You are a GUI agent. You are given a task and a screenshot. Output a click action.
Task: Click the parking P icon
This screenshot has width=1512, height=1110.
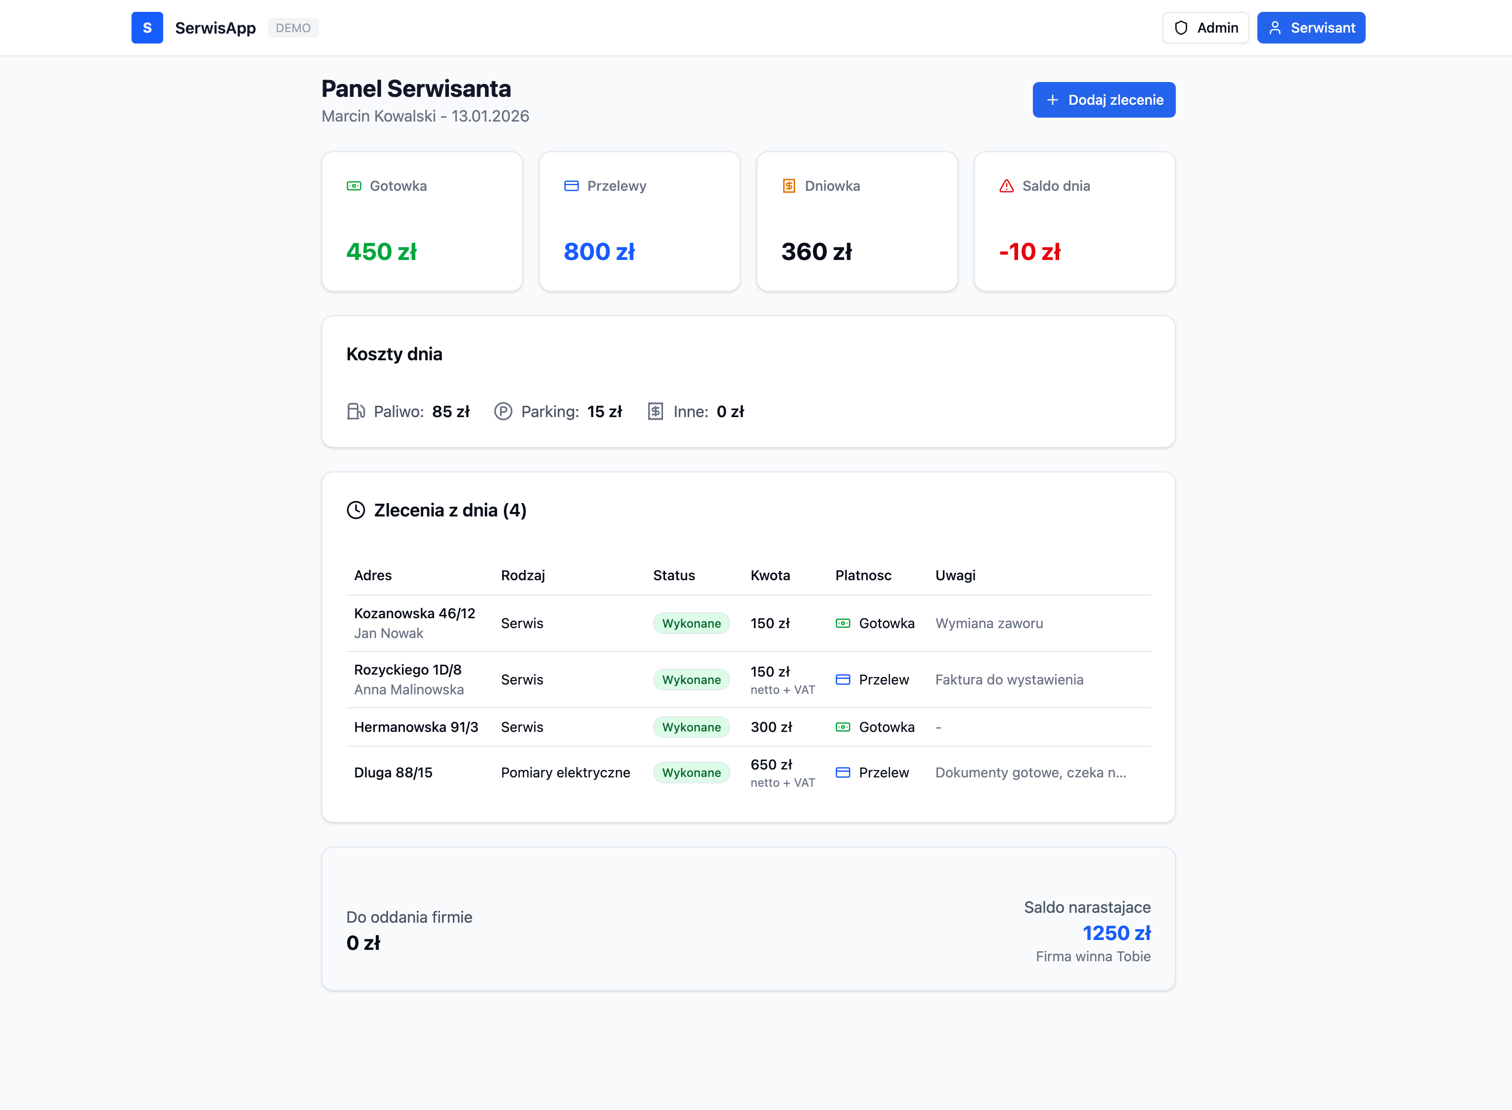tap(503, 411)
